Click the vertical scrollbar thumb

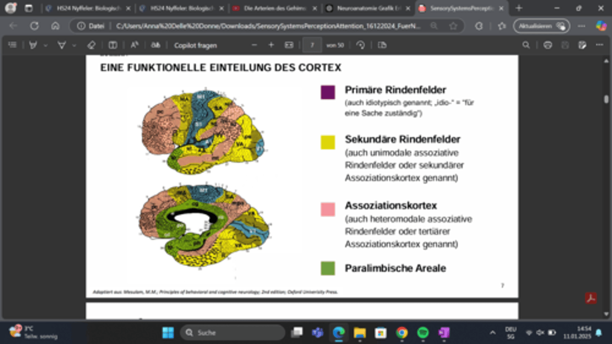coord(606,99)
